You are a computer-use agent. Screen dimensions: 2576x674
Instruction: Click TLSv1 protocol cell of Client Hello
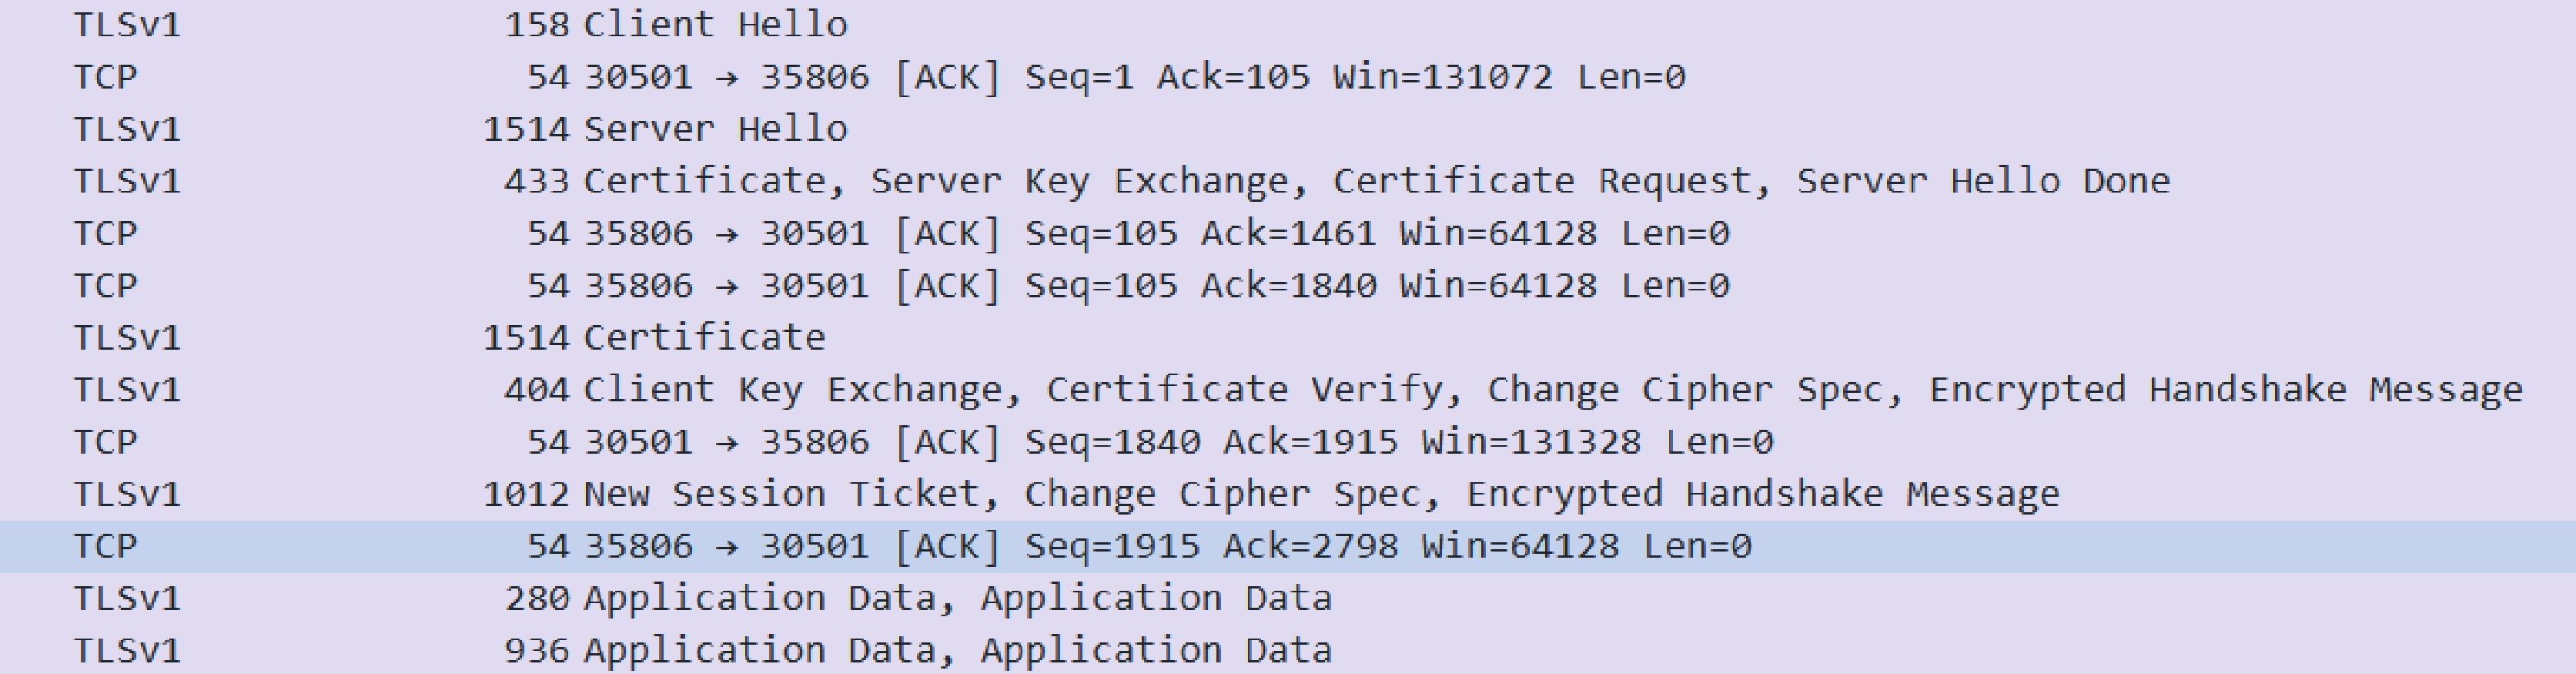tap(127, 24)
